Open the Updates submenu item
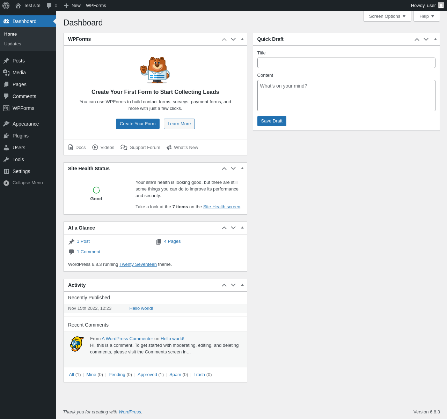This screenshot has height=419, width=447. point(28,44)
